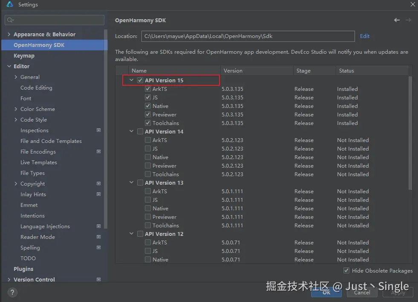Image resolution: width=418 pixels, height=302 pixels.
Task: Click the DevEco Studio logo icon
Action: click(x=10, y=4)
